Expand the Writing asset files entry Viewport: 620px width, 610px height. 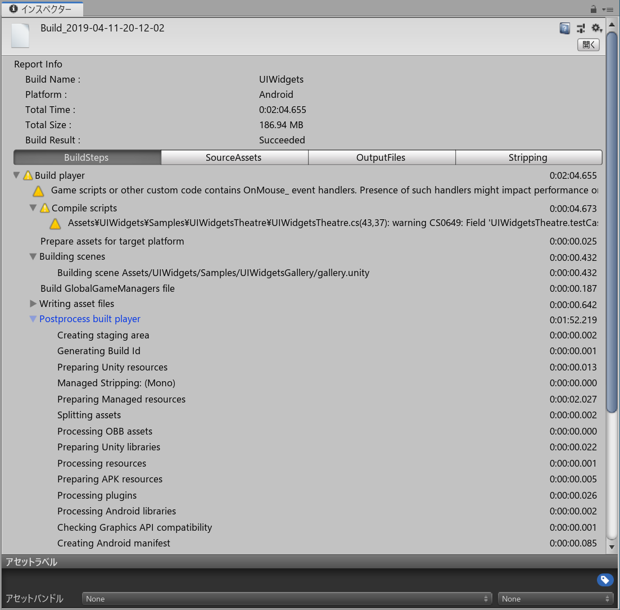click(x=33, y=304)
